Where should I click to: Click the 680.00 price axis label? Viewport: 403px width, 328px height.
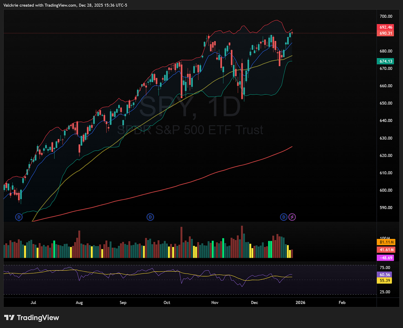click(x=386, y=51)
